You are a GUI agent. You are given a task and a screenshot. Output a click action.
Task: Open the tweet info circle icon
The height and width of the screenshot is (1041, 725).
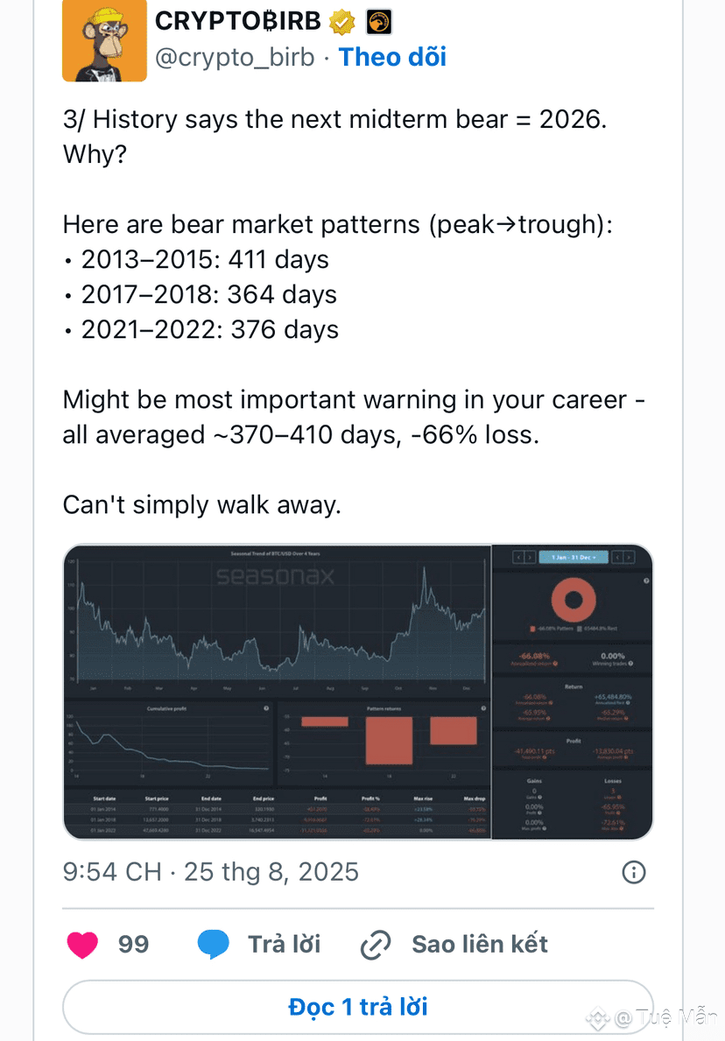pyautogui.click(x=633, y=872)
